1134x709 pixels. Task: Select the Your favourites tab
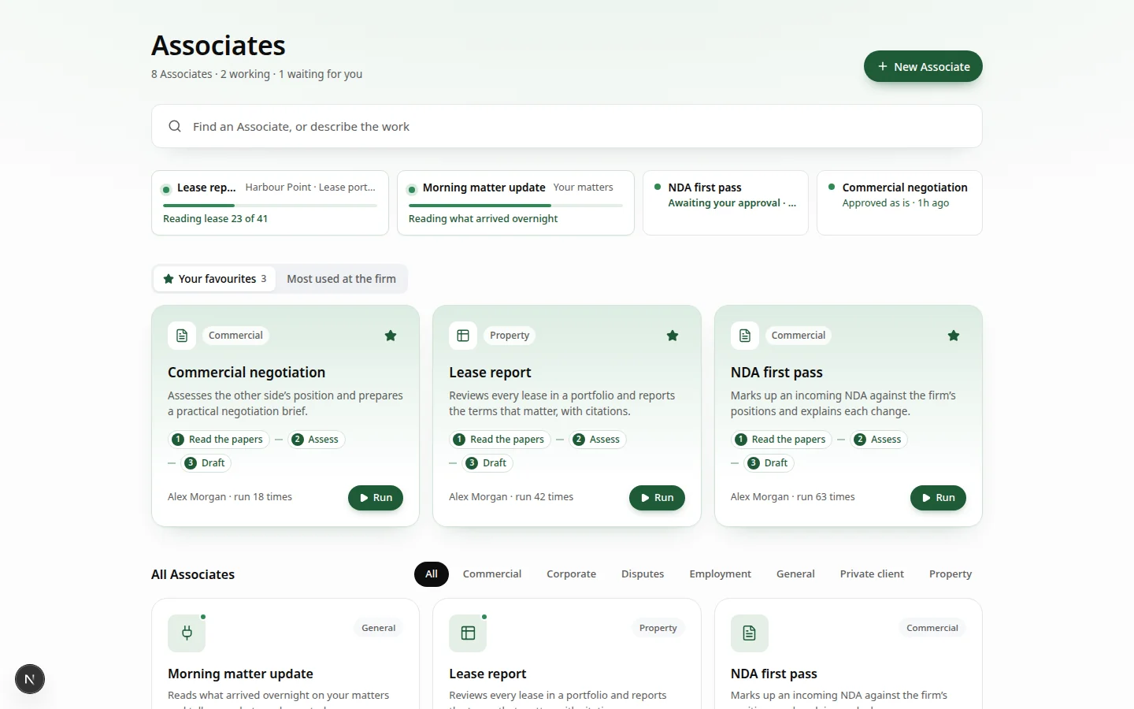pyautogui.click(x=215, y=279)
